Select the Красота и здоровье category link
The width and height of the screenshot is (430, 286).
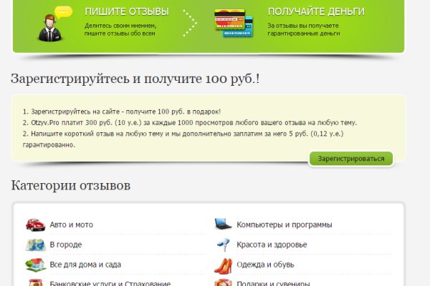[x=272, y=245]
